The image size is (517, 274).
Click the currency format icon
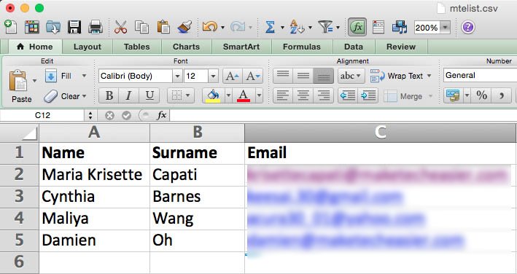pyautogui.click(x=453, y=96)
